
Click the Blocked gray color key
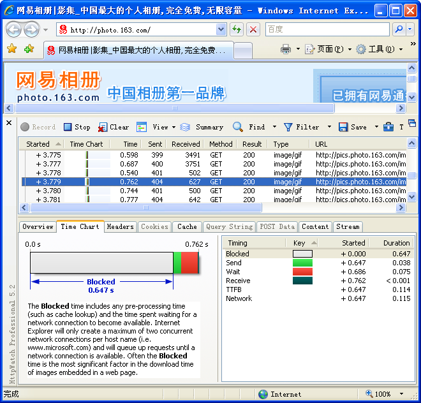tap(302, 254)
